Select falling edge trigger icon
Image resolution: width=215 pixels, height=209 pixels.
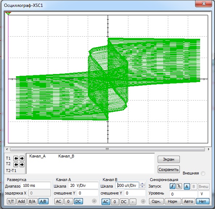pyautogui.click(x=179, y=186)
